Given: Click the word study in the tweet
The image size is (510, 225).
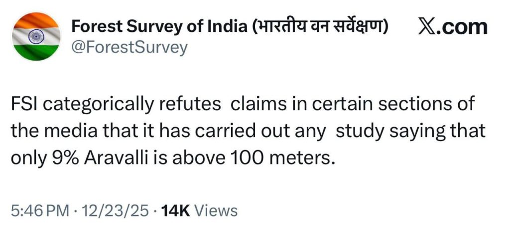Looking at the screenshot, I should click(x=357, y=131).
